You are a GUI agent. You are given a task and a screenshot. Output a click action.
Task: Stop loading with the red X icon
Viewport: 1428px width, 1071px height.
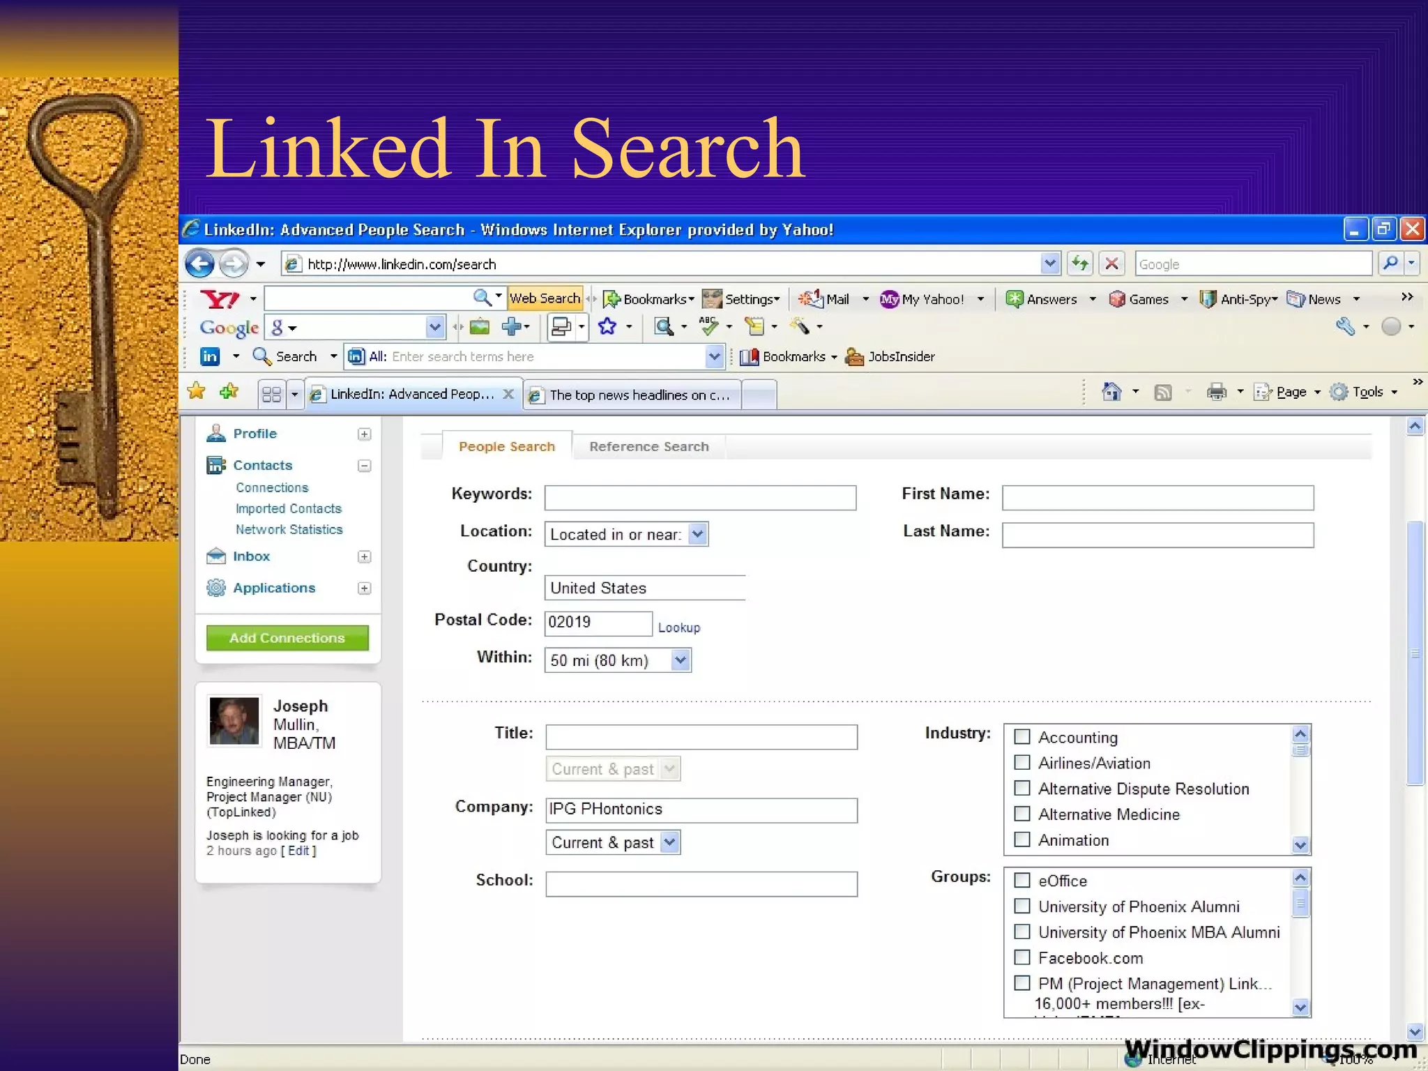coord(1112,264)
